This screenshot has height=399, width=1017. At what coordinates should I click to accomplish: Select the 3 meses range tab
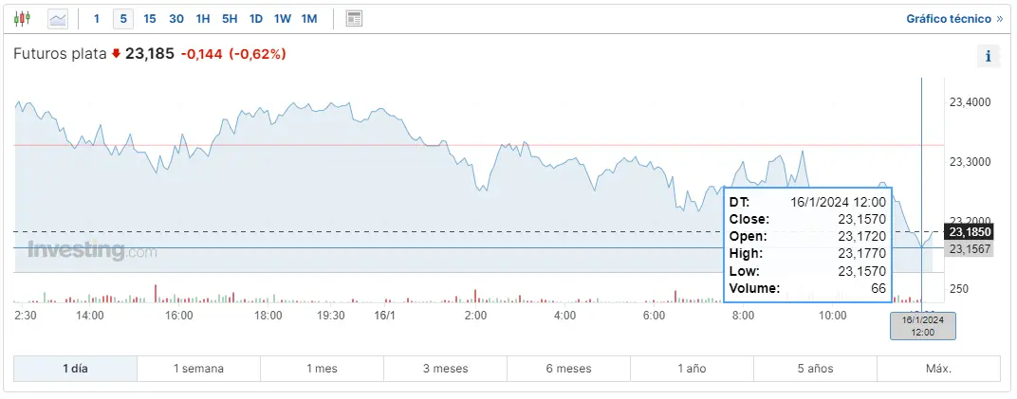[x=445, y=369]
